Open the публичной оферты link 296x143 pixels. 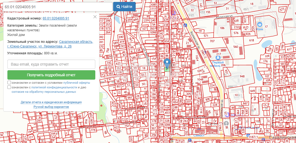tap(77, 83)
